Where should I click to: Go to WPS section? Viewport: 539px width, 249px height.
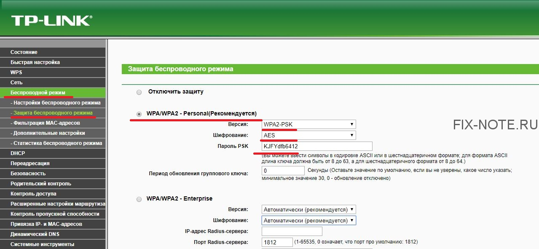tap(16, 72)
